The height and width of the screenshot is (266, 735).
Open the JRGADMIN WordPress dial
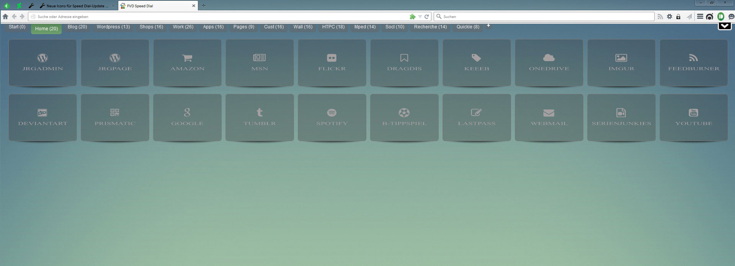[x=42, y=63]
